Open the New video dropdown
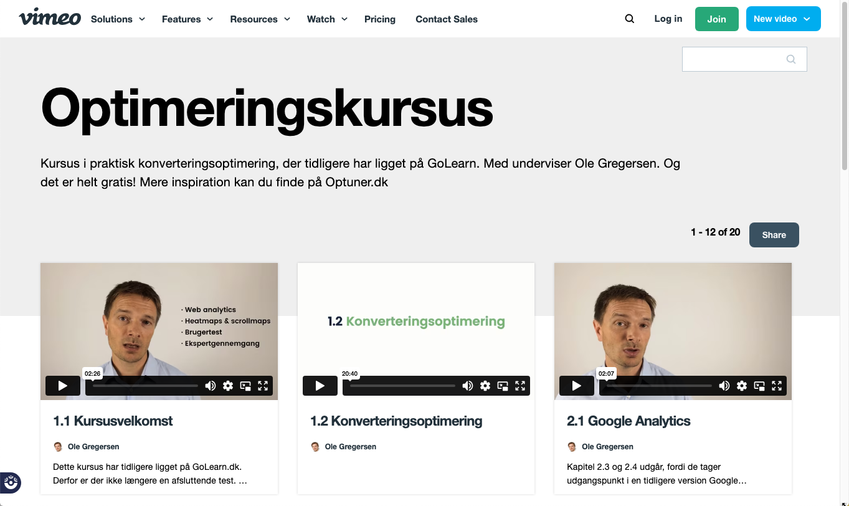Screen dimensions: 849x506 (x=784, y=19)
